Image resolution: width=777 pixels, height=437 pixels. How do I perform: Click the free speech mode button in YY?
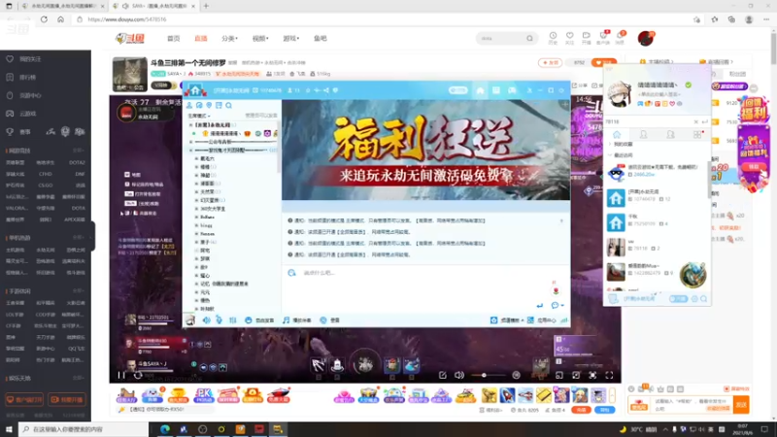click(x=259, y=320)
